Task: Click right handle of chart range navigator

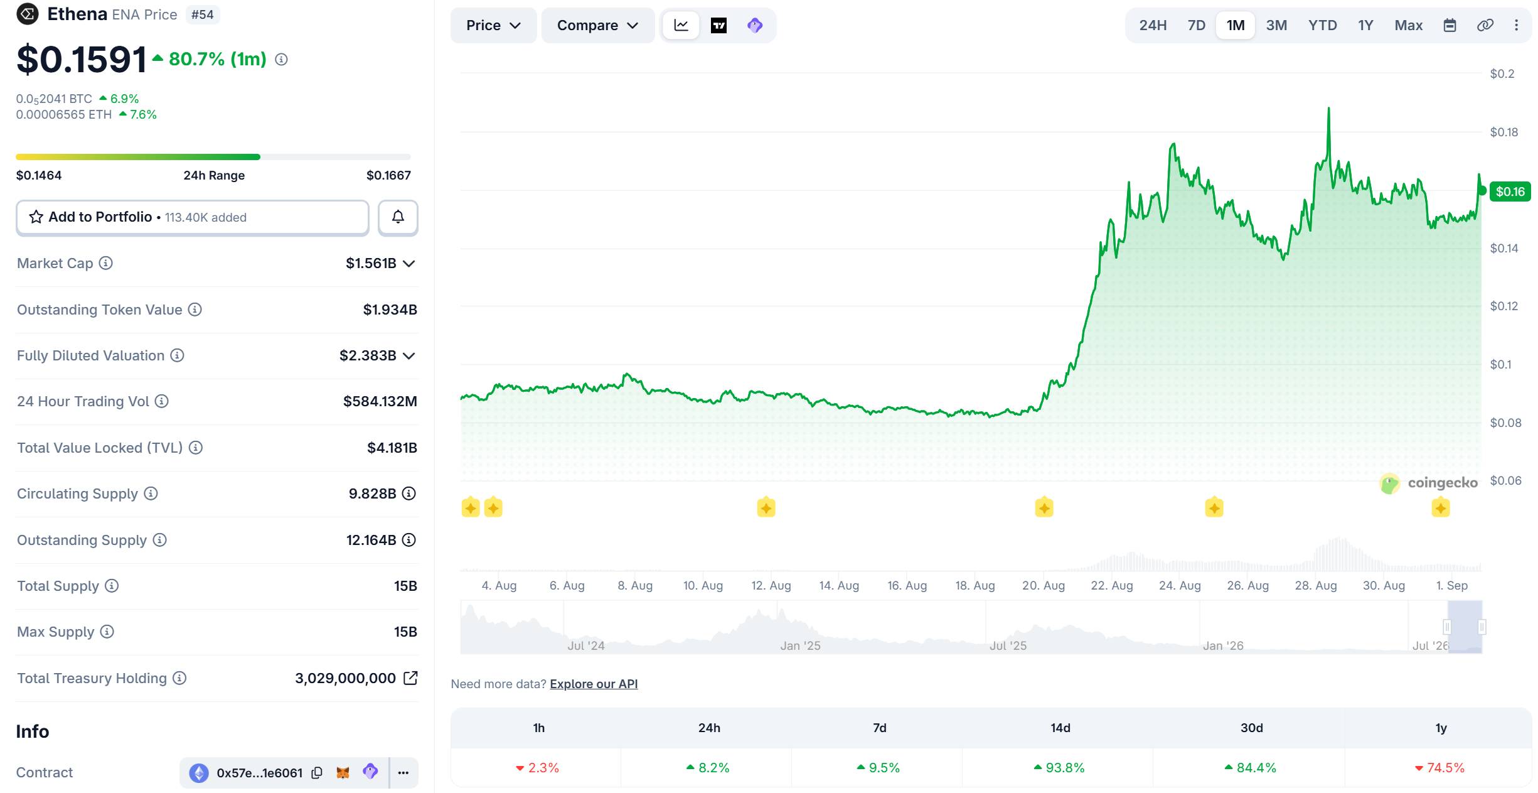Action: pos(1482,627)
